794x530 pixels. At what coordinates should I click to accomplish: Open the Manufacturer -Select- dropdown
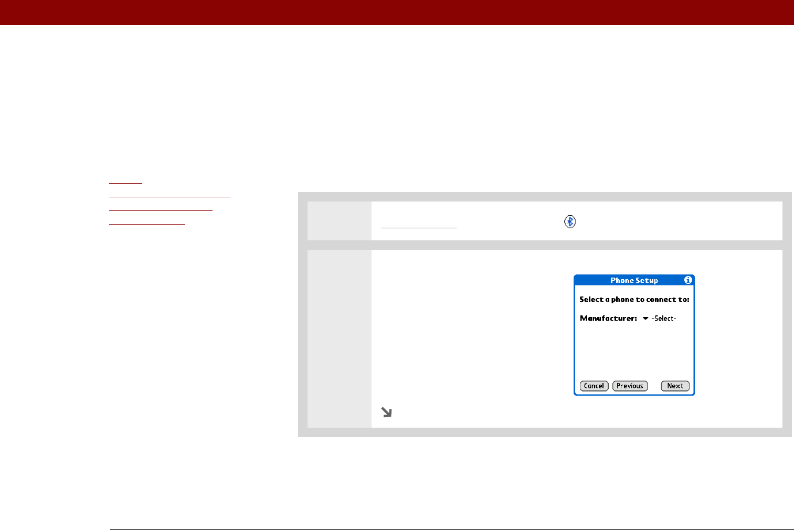tap(660, 319)
